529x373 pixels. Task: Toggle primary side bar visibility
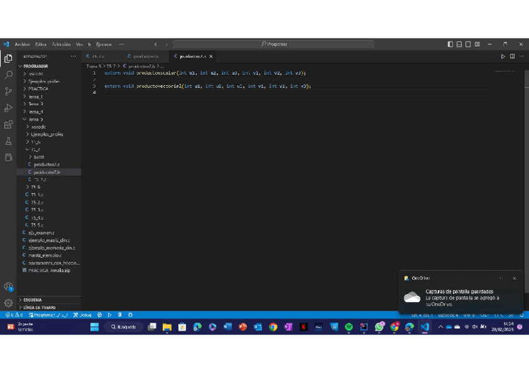(x=450, y=44)
